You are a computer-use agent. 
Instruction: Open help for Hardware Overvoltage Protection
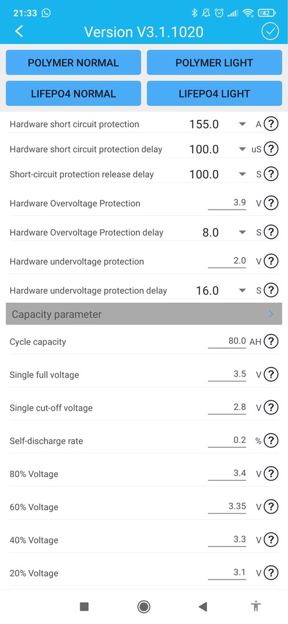[271, 203]
